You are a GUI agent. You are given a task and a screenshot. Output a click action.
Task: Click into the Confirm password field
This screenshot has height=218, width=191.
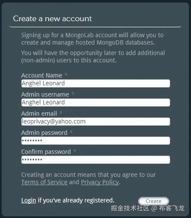pos(95,160)
